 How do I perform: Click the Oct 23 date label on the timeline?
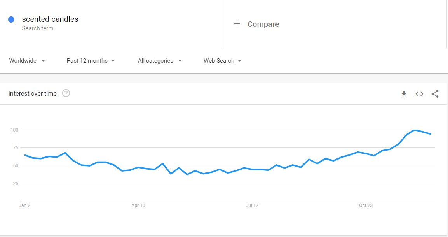[365, 205]
